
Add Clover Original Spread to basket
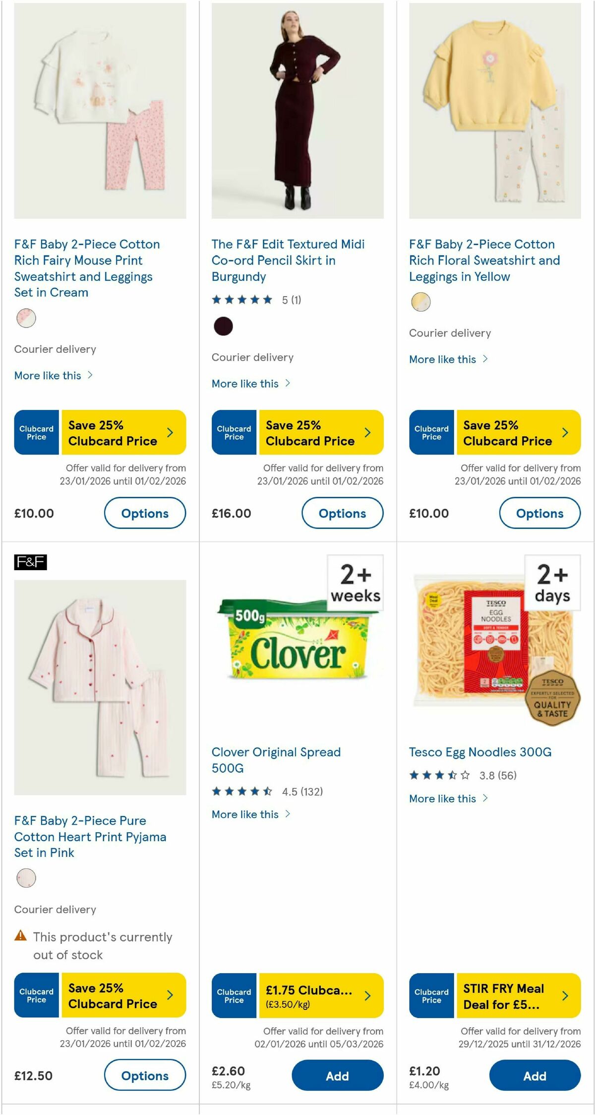[x=337, y=1076]
